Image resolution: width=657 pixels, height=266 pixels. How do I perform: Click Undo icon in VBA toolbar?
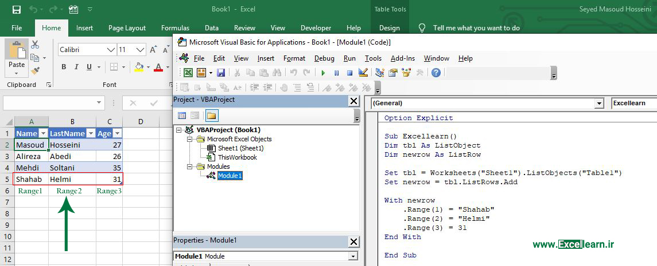293,73
